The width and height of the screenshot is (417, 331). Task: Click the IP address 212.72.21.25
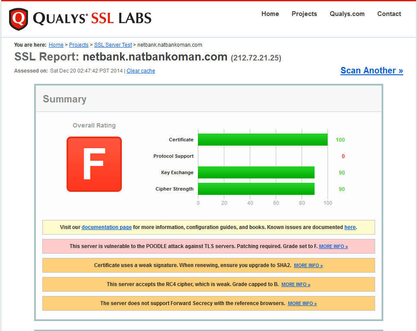[x=256, y=58]
